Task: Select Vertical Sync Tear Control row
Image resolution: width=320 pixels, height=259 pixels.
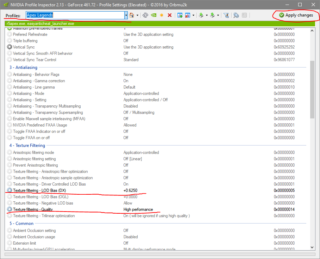Action: point(157,60)
